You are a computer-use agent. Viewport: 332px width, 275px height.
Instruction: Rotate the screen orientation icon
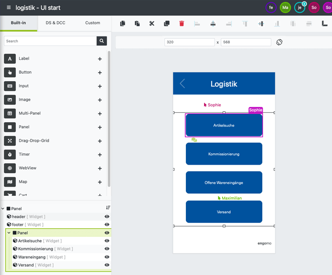pos(279,42)
